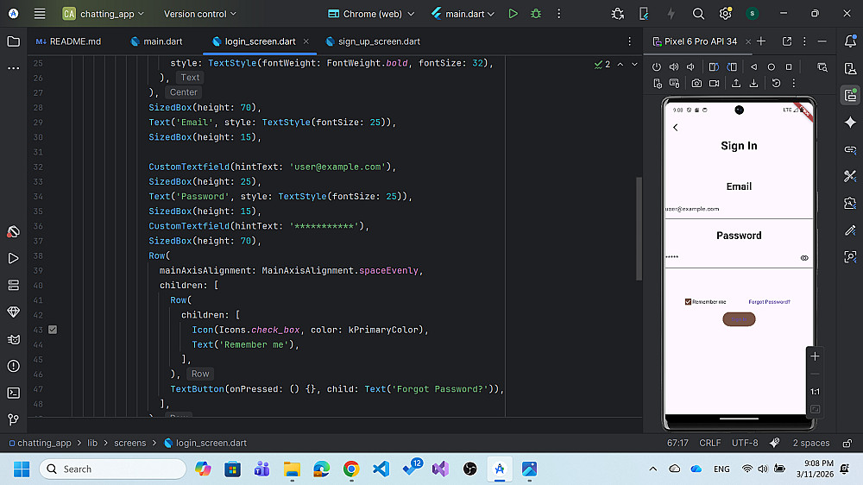Switch to the main.dart editor tab
Screen dimensions: 863x485
point(159,41)
